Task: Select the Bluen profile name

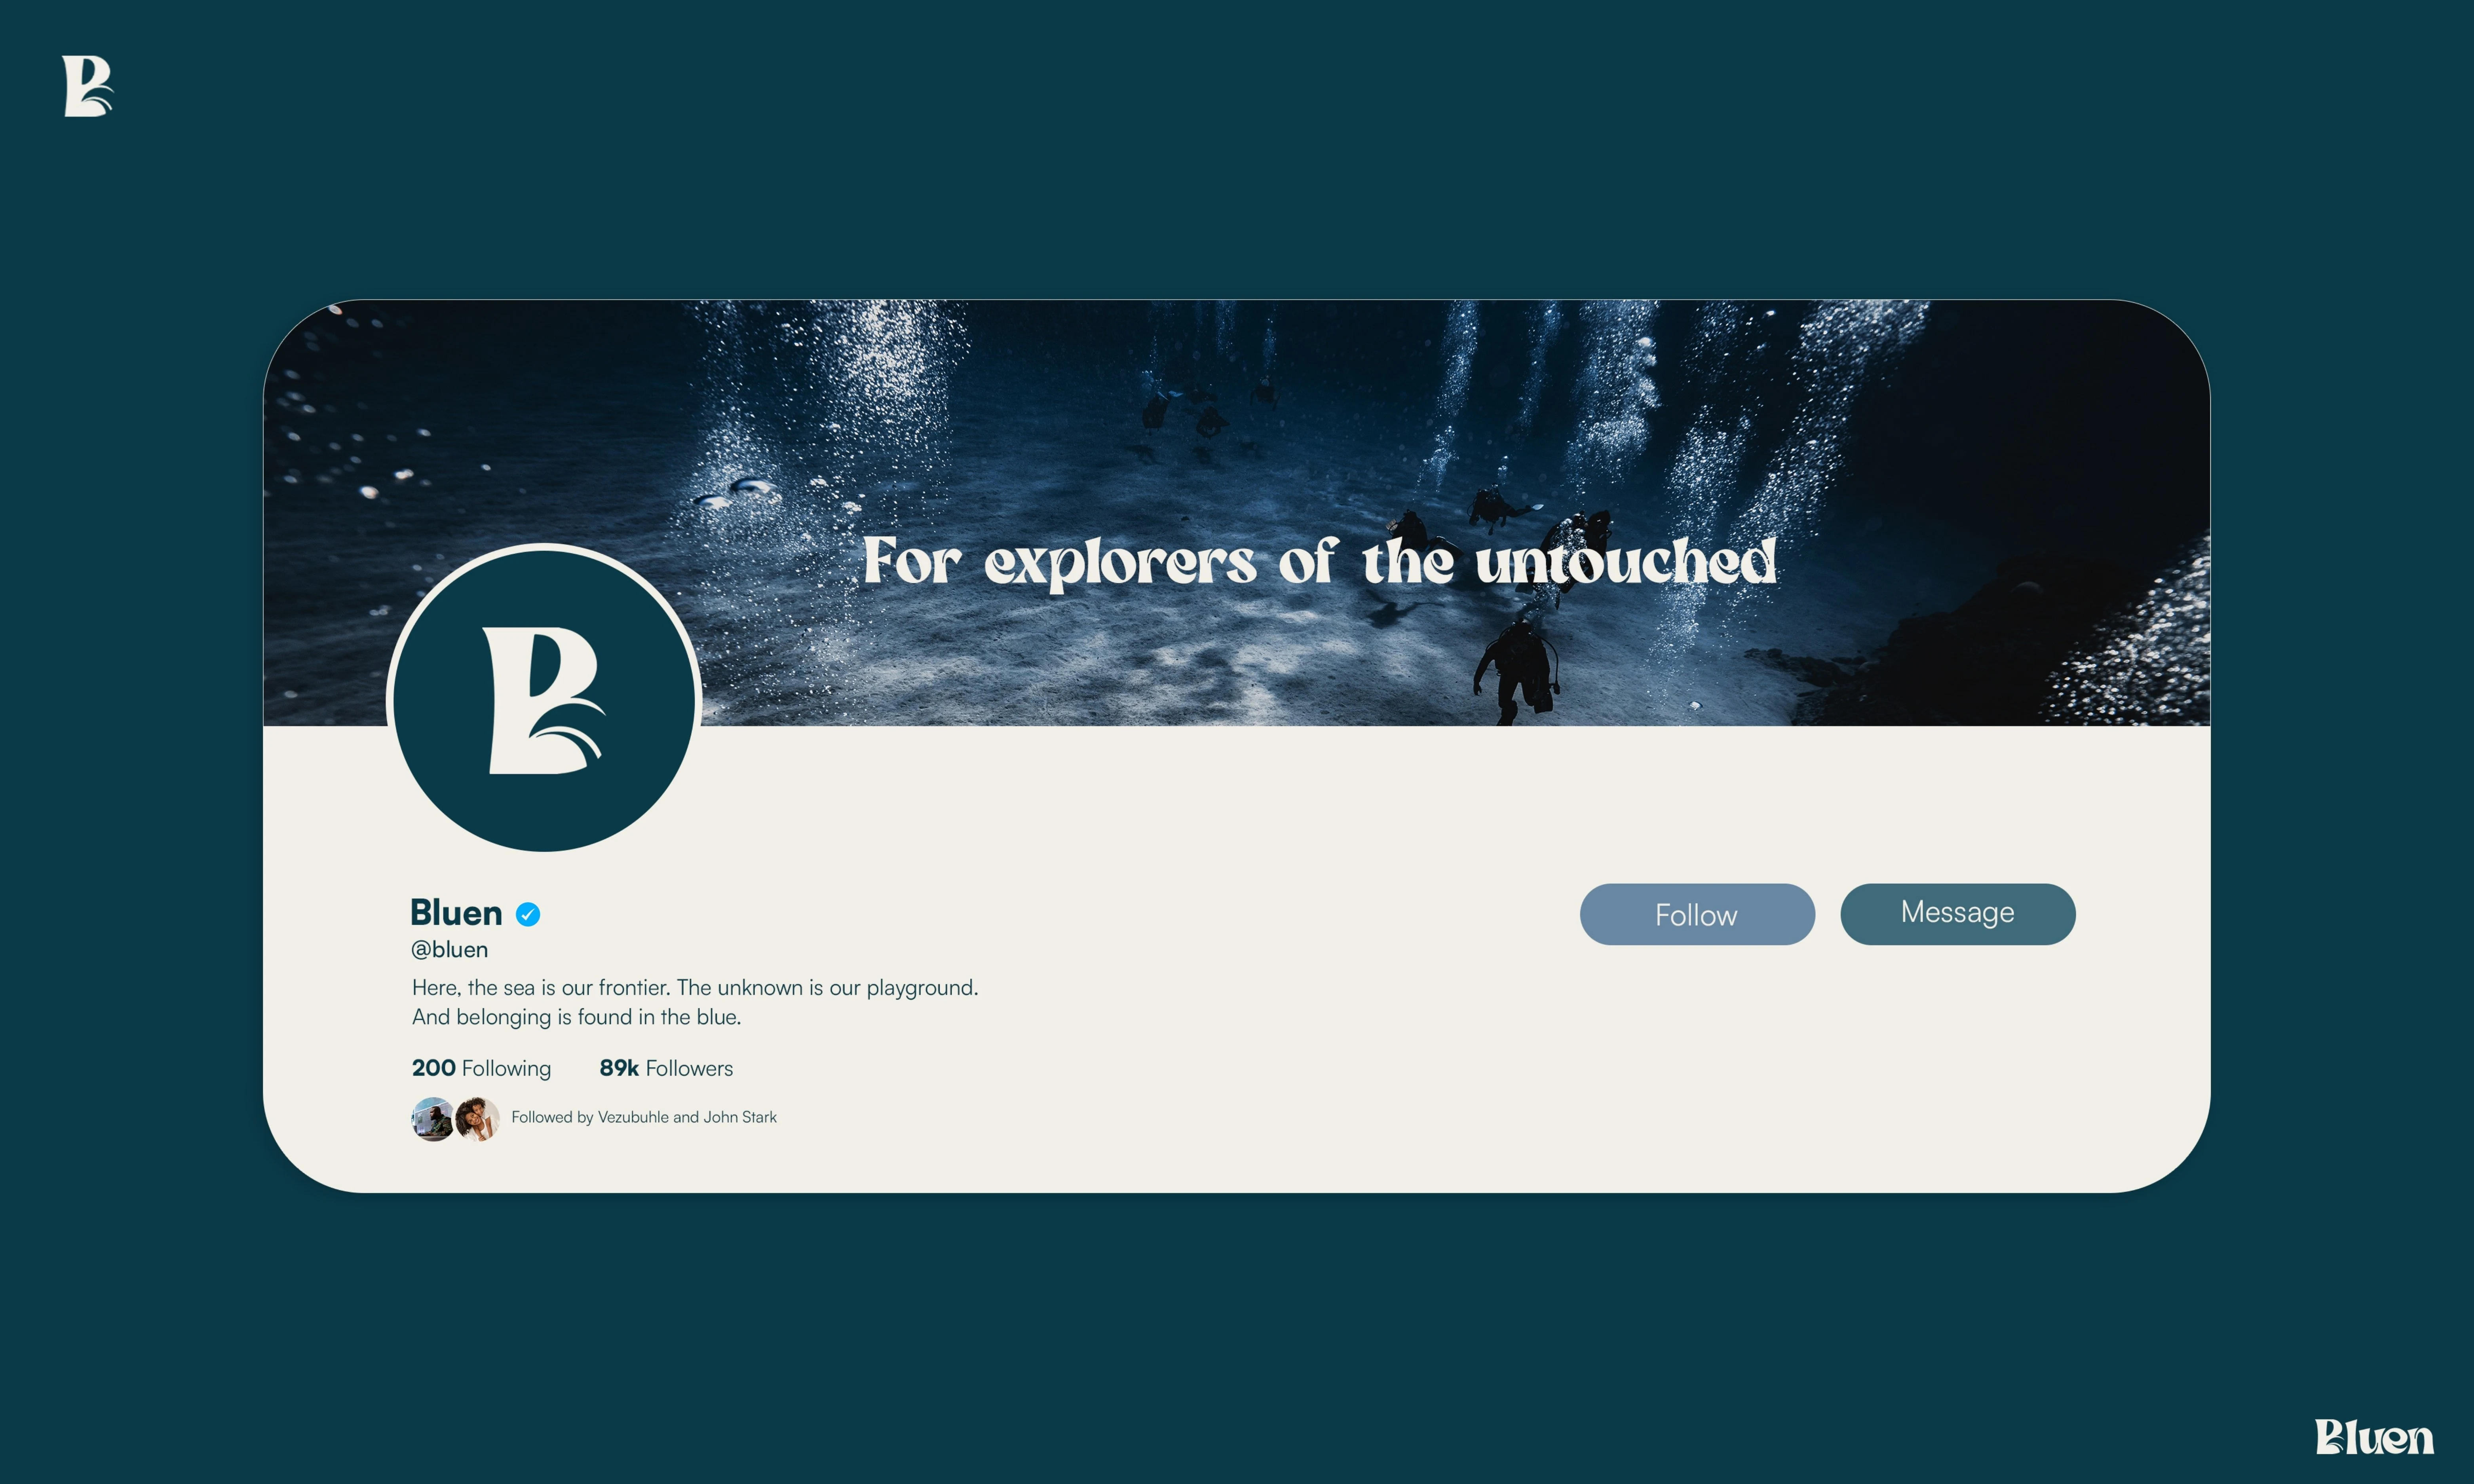Action: click(456, 913)
